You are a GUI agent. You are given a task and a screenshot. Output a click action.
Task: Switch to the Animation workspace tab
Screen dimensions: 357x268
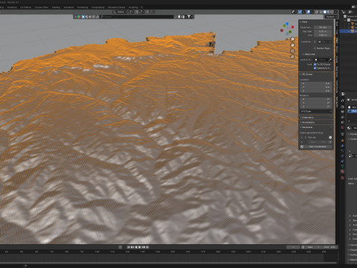pos(68,7)
